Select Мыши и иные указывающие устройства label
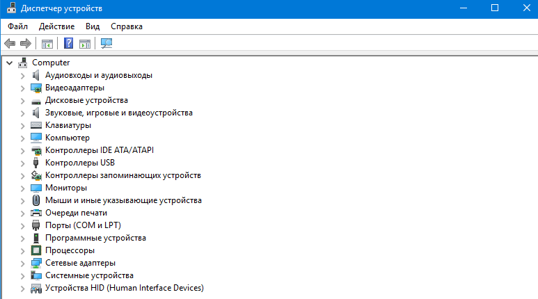Screen dimensions: 538x299 [x=123, y=200]
